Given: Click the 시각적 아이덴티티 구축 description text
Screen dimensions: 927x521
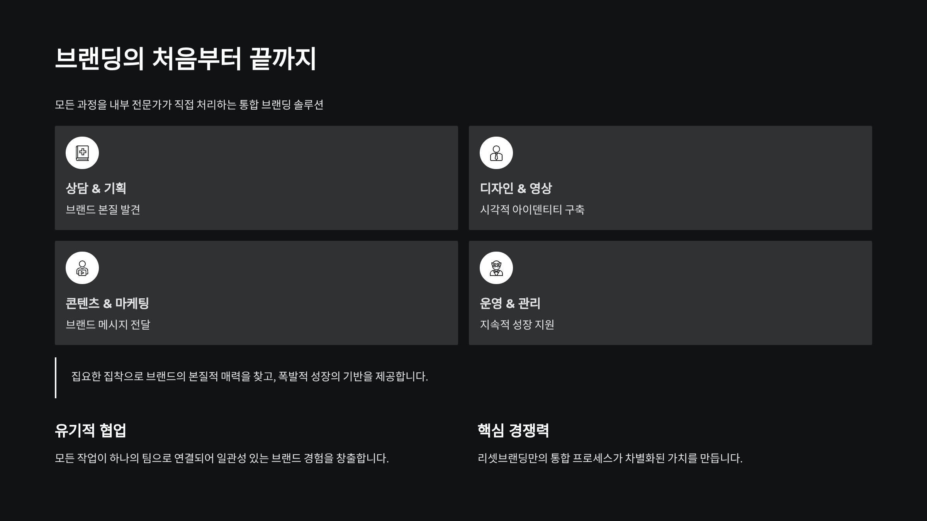Looking at the screenshot, I should pyautogui.click(x=532, y=210).
